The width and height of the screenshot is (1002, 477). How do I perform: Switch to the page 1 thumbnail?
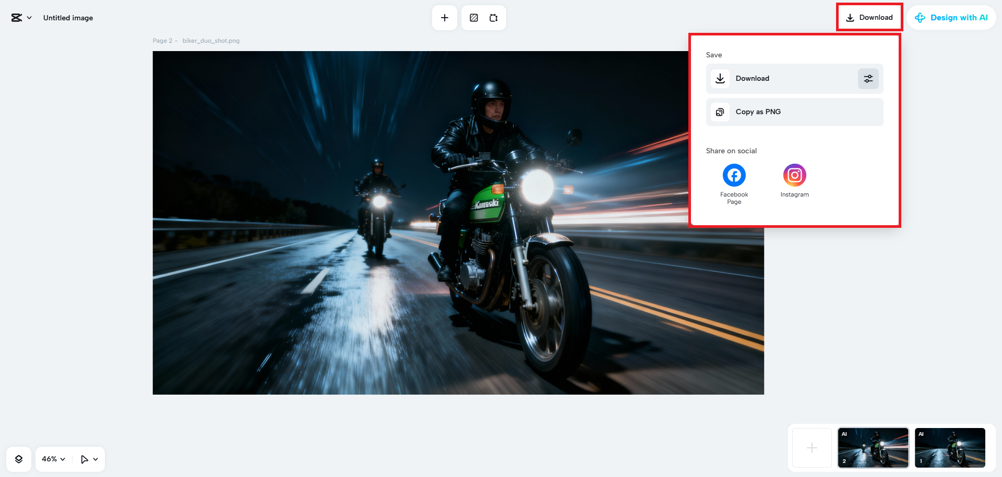pos(950,448)
